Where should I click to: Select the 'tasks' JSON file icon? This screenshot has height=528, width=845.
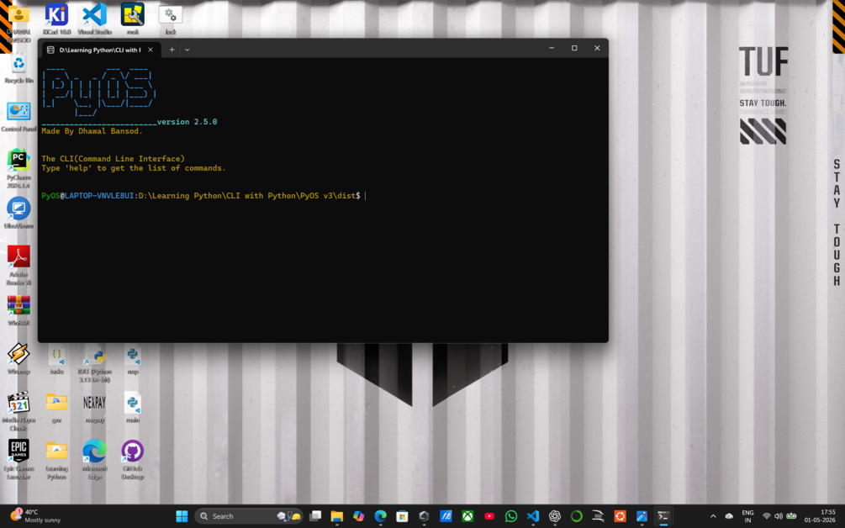coord(56,359)
